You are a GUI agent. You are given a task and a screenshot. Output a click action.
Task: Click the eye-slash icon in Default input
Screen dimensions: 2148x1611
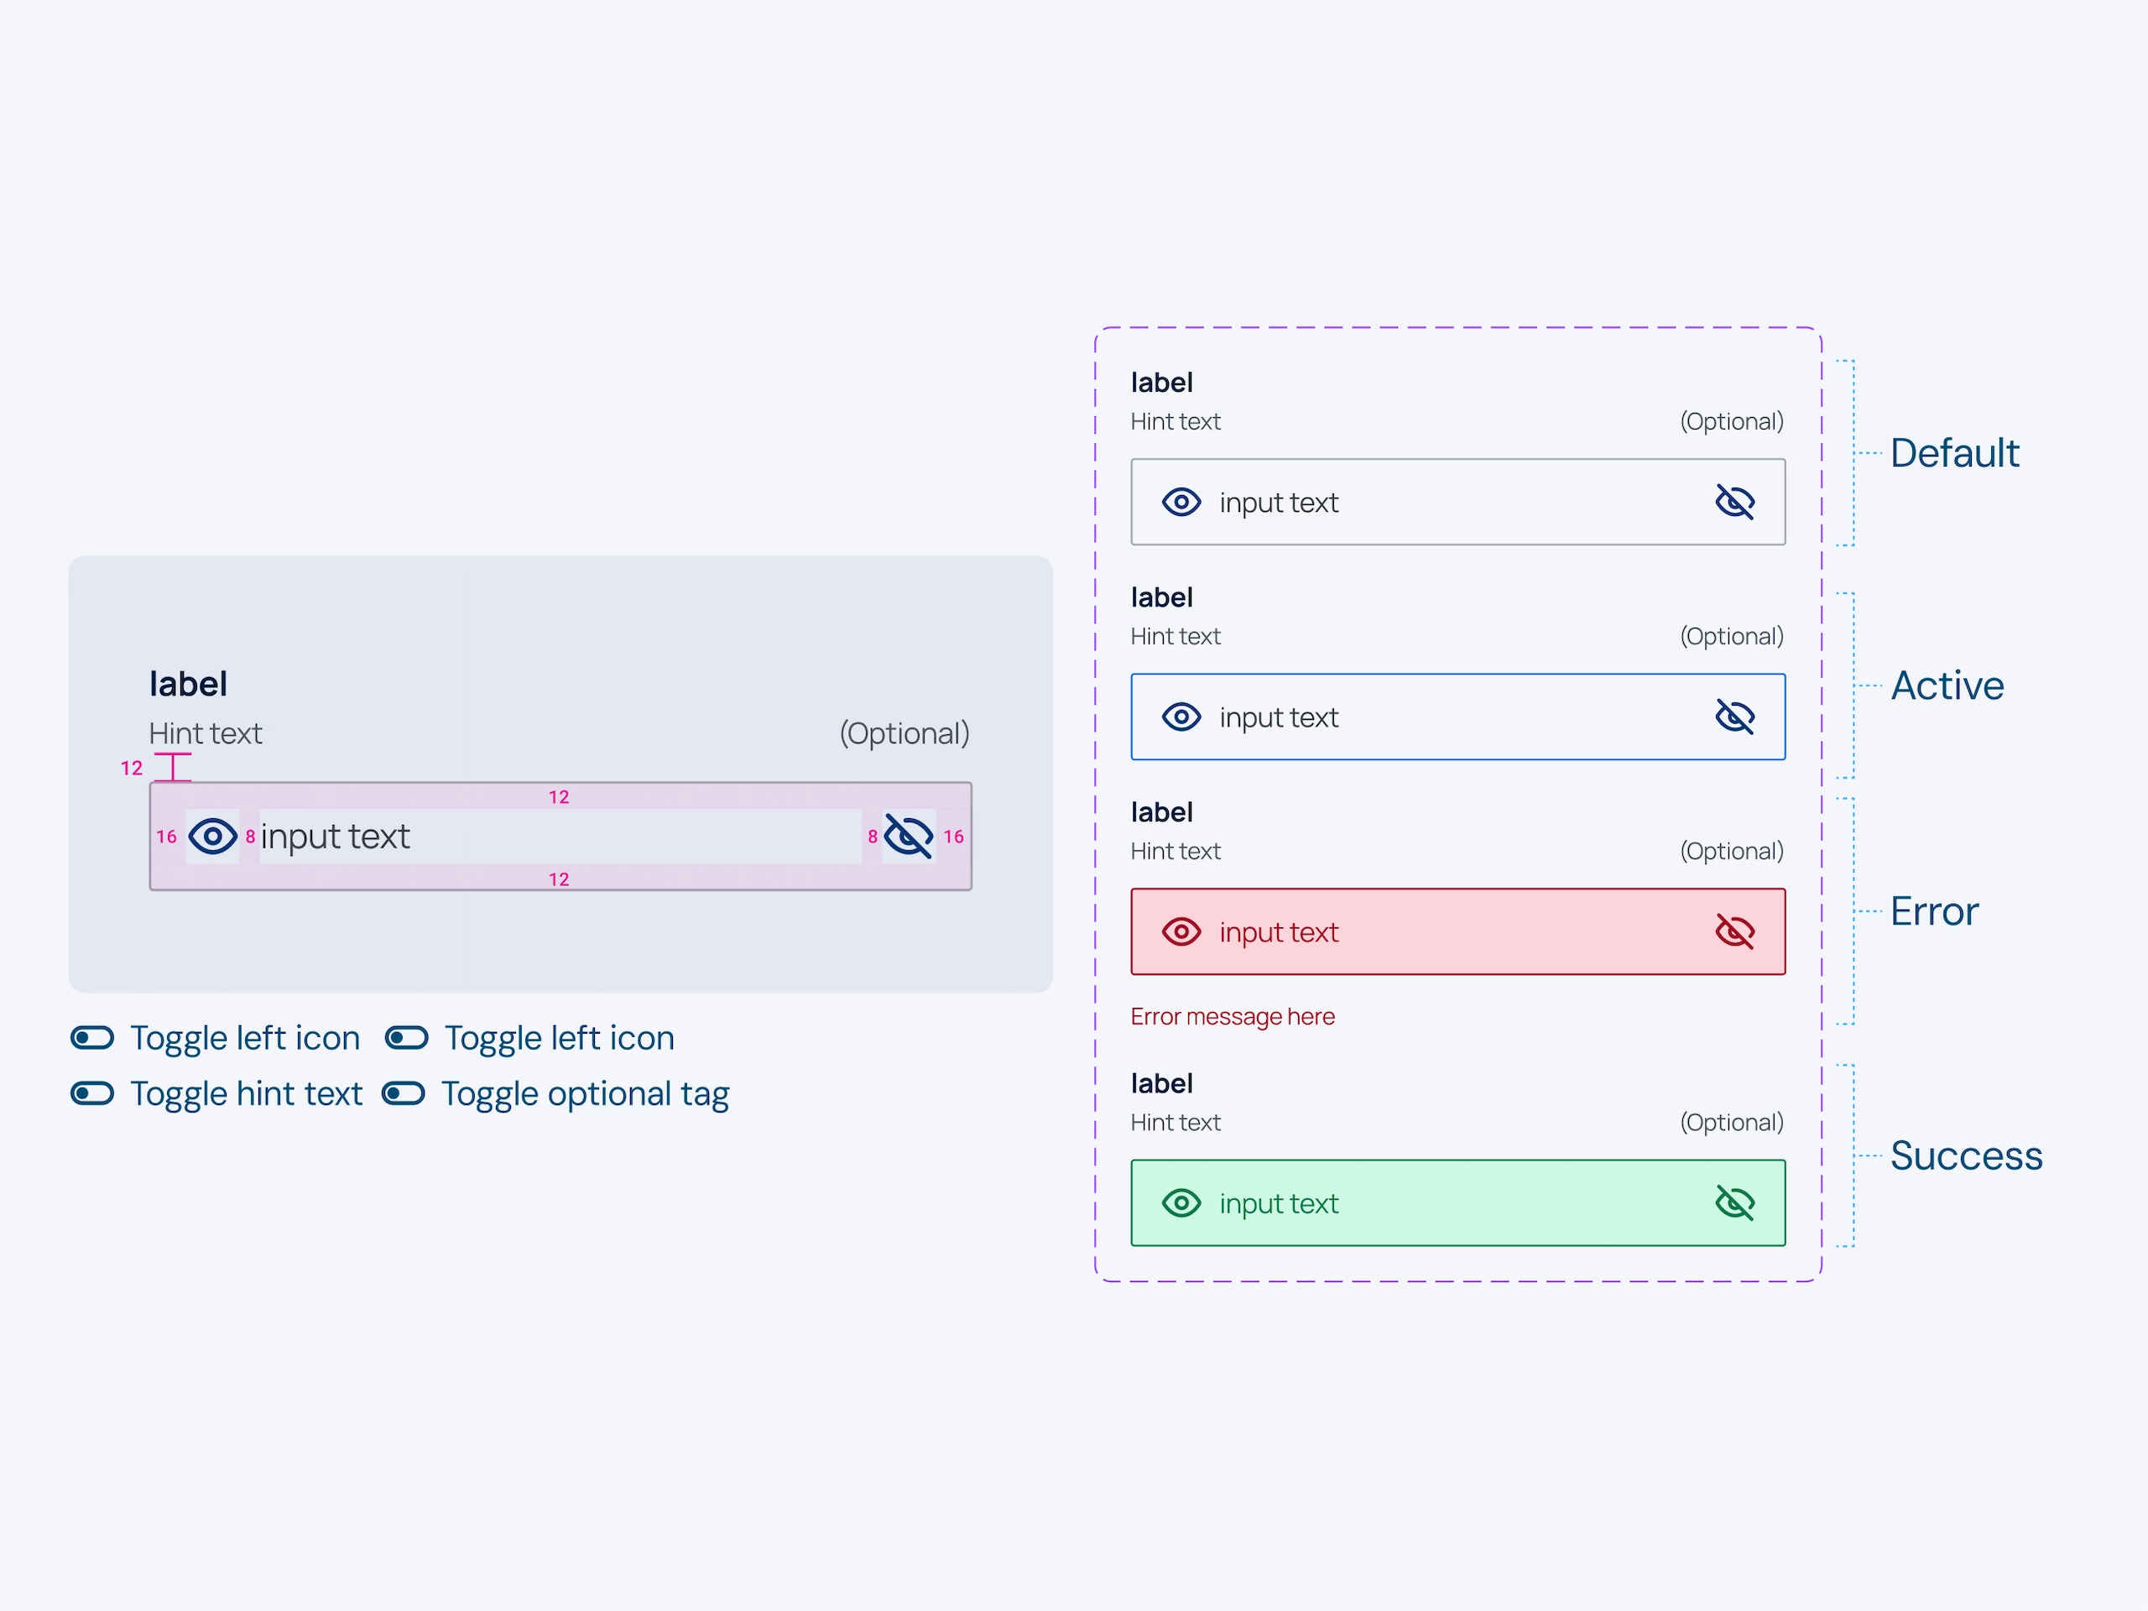click(1734, 502)
